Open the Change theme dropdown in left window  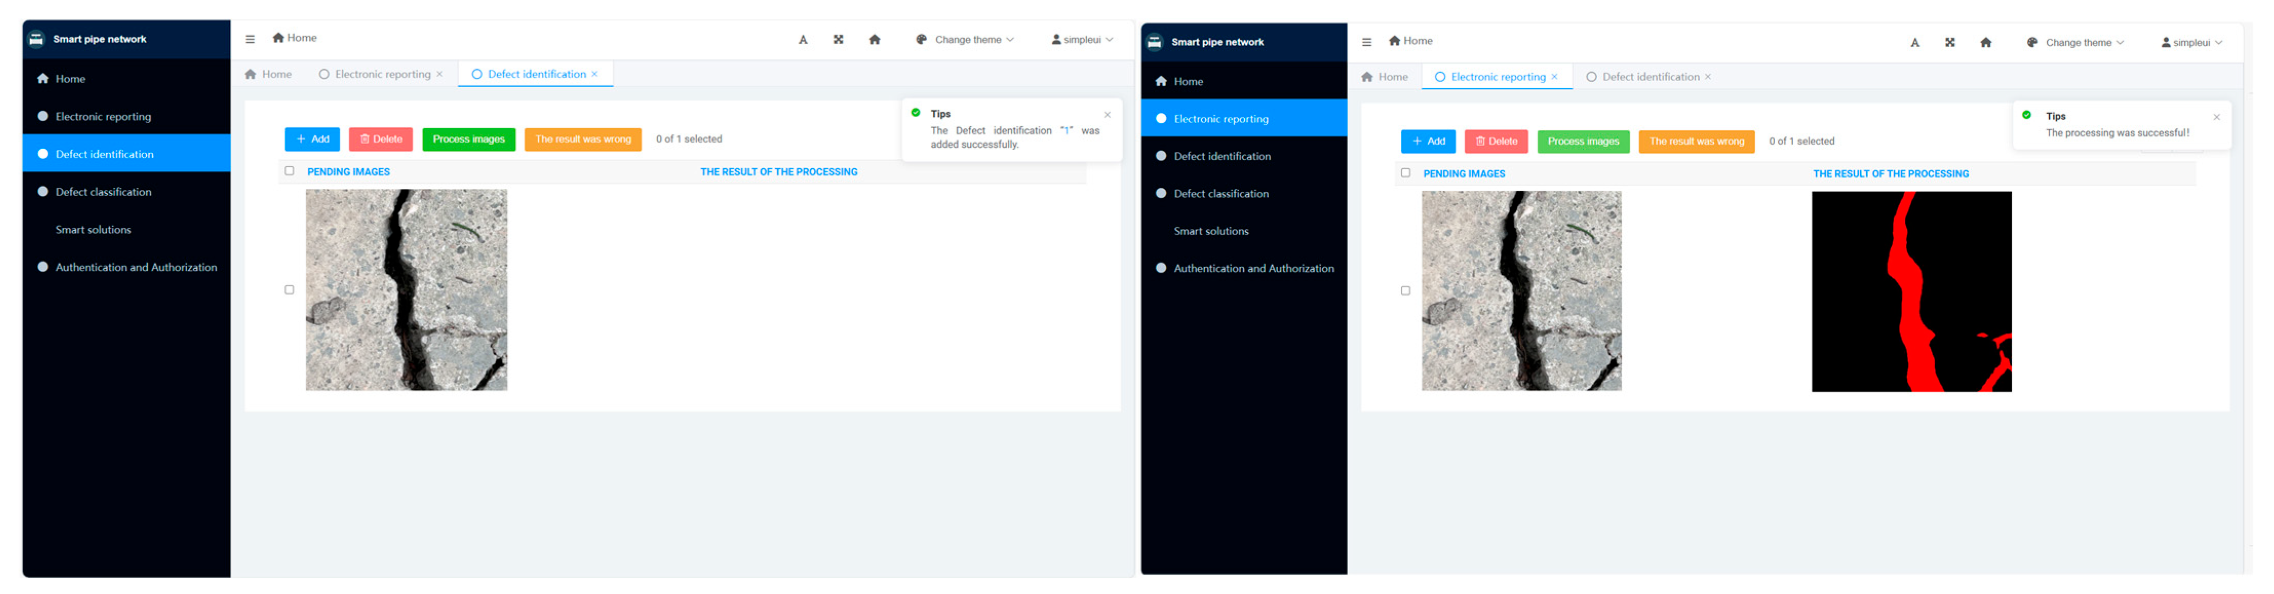[x=968, y=39]
